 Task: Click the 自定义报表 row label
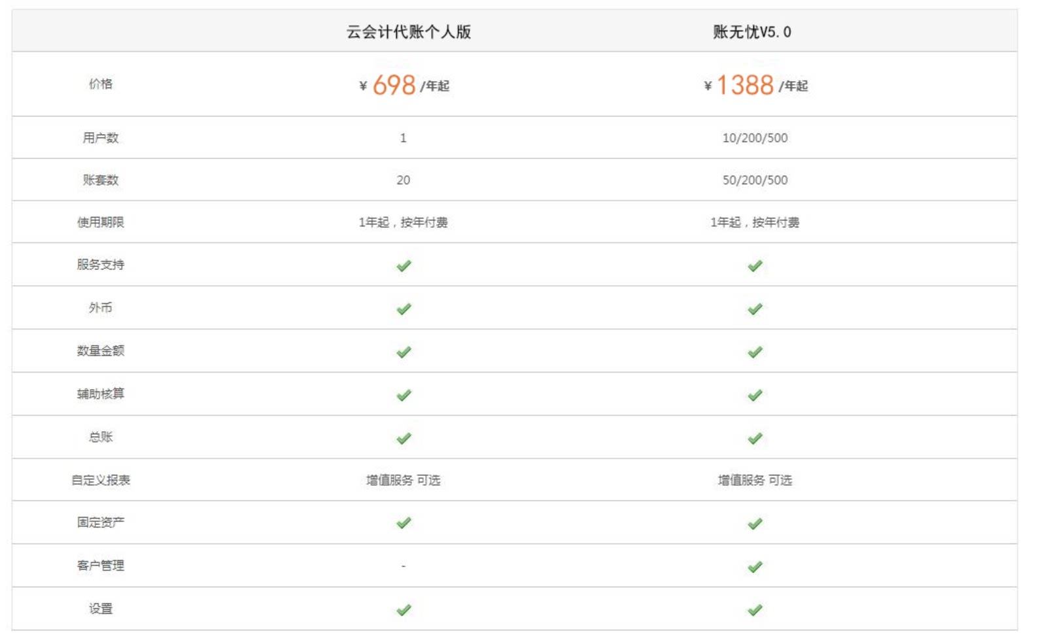click(x=101, y=480)
